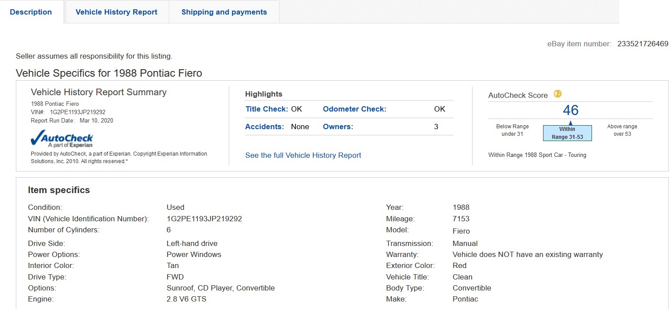This screenshot has height=309, width=670.
Task: Click the 1988 Pontiac Fiero line under summary
Action: tap(55, 104)
